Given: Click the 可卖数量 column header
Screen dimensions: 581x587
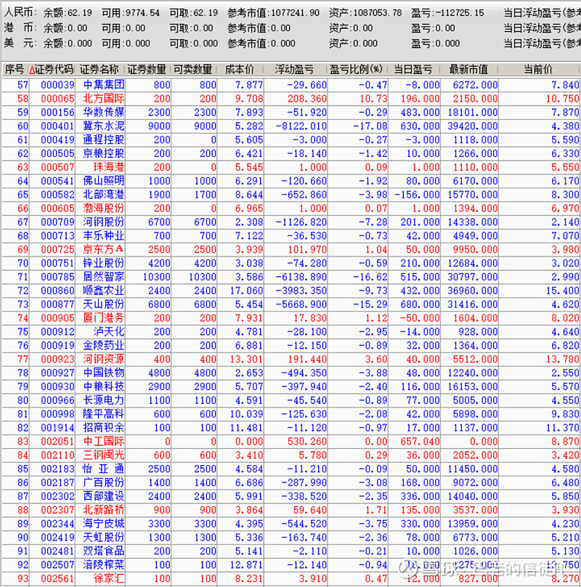Looking at the screenshot, I should pyautogui.click(x=192, y=69).
